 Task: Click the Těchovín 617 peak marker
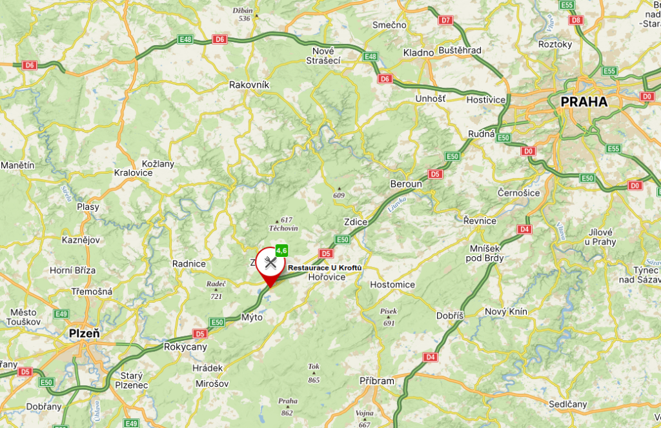coord(283,225)
